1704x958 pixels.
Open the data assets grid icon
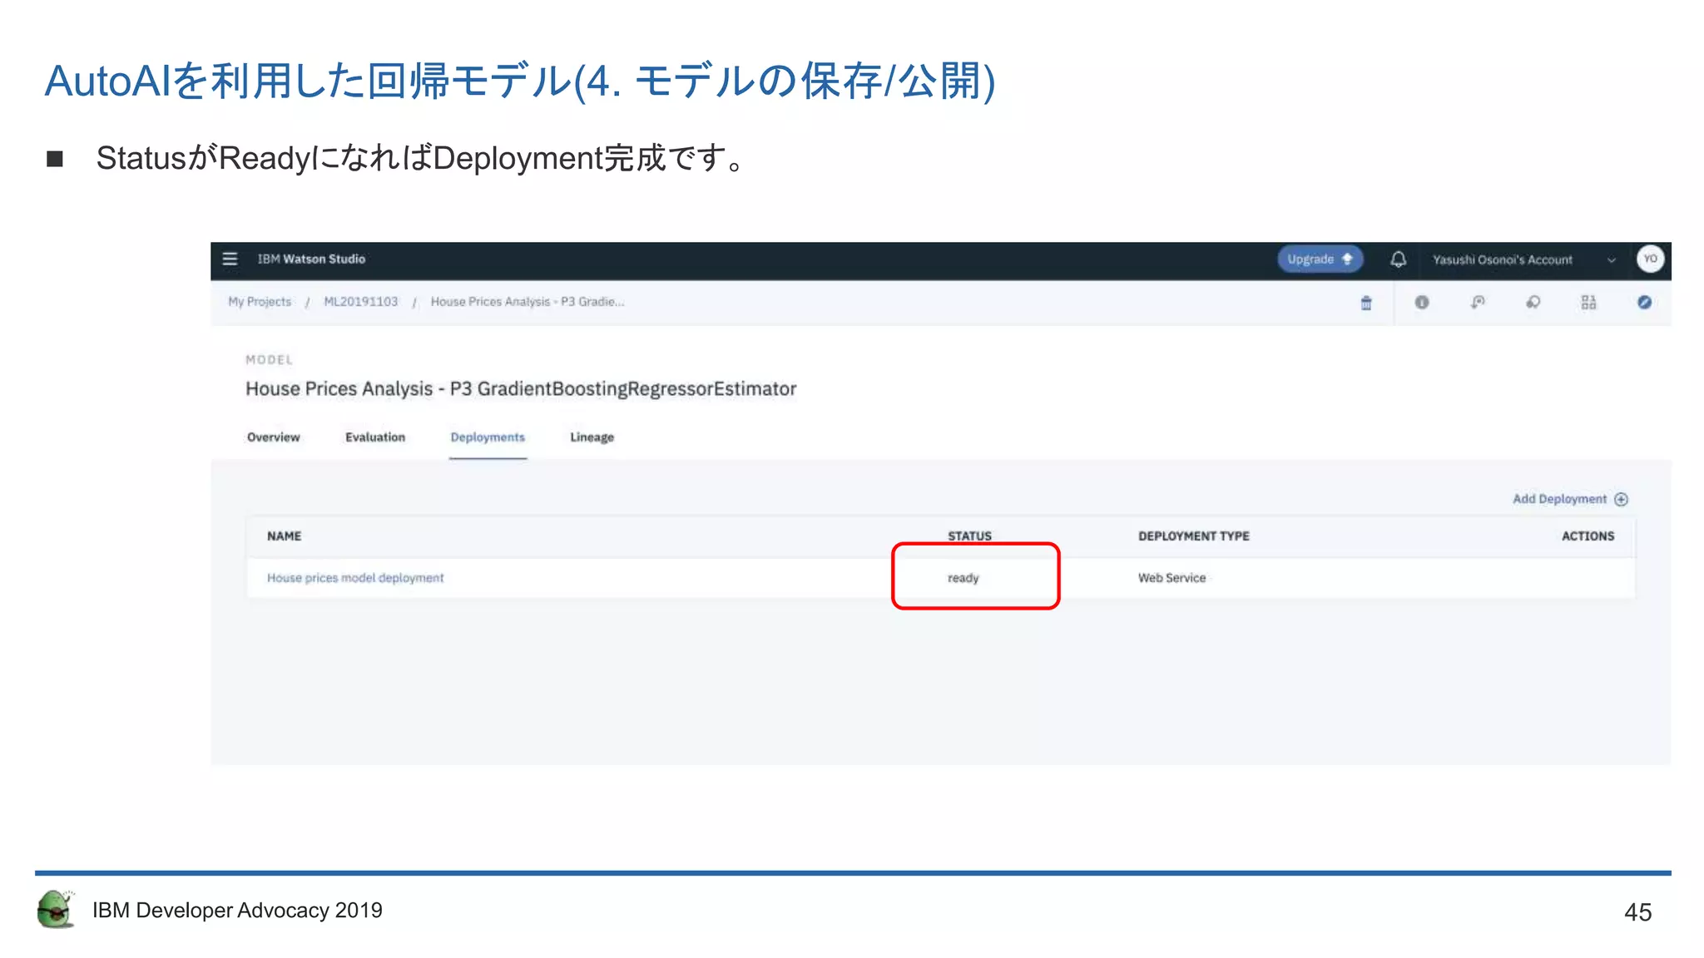(1588, 303)
